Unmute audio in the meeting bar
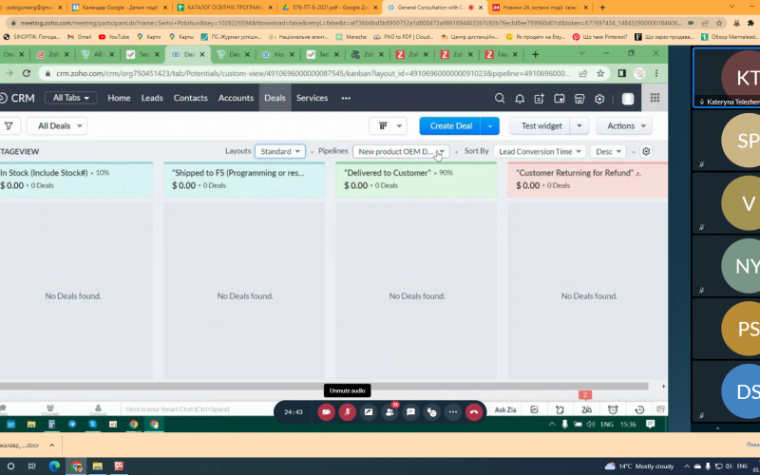Screen dimensions: 760x475 347,412
